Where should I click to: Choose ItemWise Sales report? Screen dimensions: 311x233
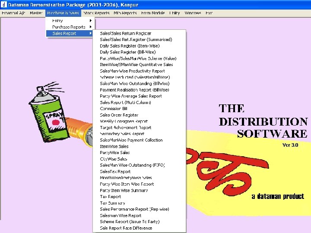(x=139, y=146)
